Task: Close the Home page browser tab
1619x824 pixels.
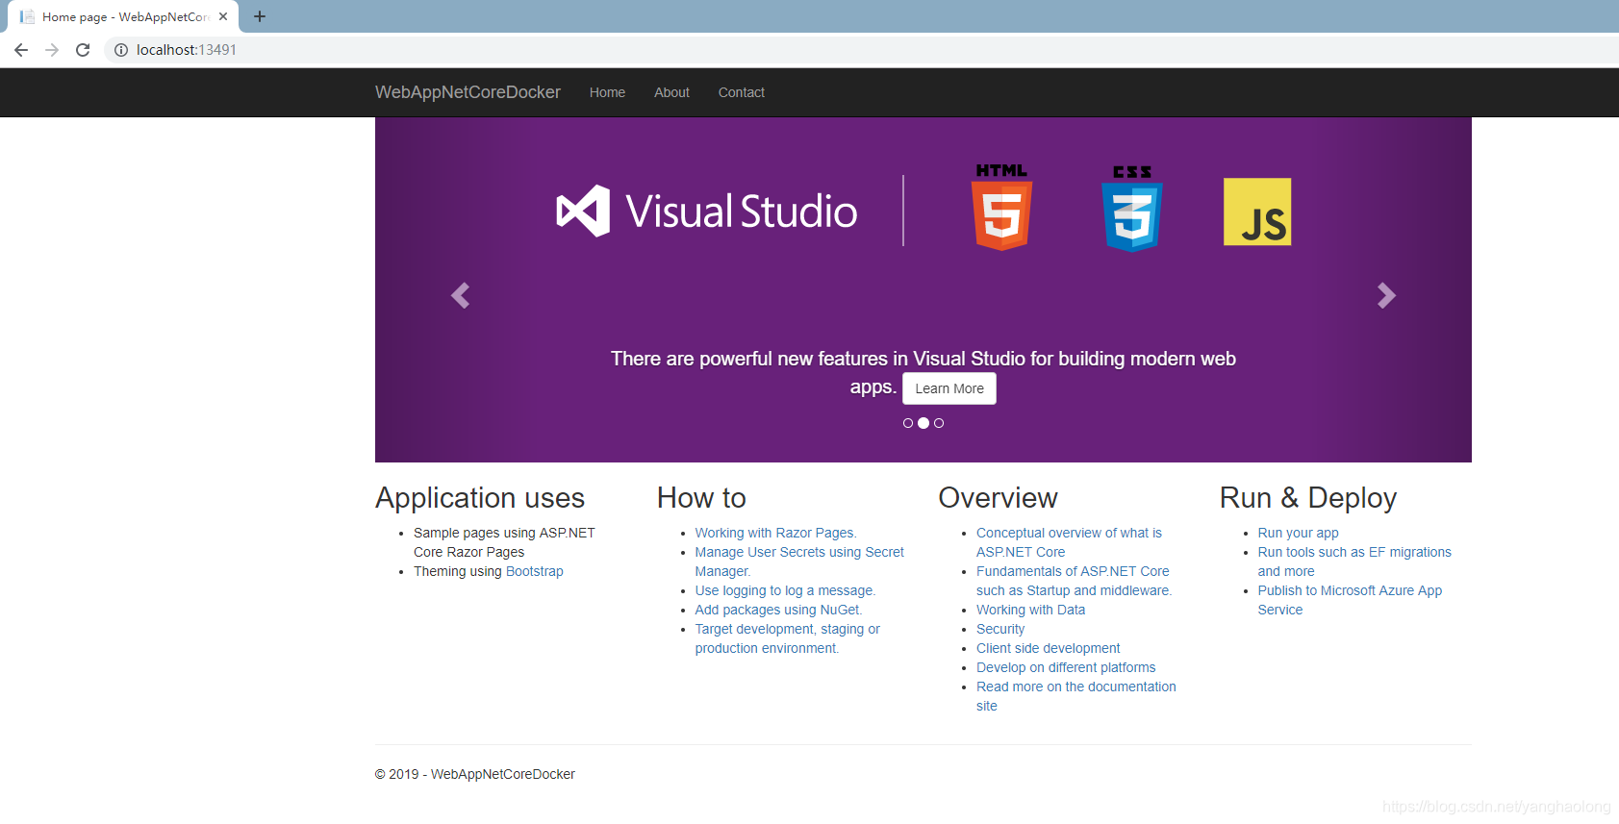Action: pyautogui.click(x=223, y=16)
